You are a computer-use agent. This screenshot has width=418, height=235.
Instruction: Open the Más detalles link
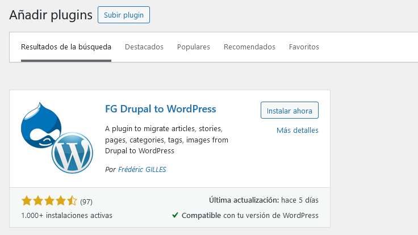point(298,131)
